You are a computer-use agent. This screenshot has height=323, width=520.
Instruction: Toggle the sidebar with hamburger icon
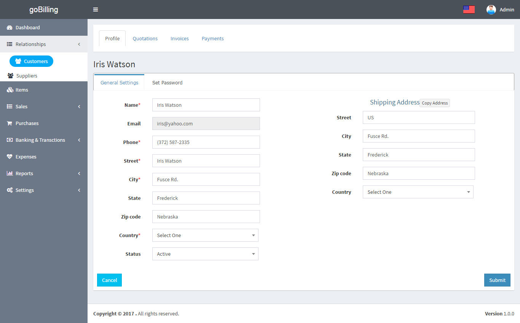tap(96, 9)
